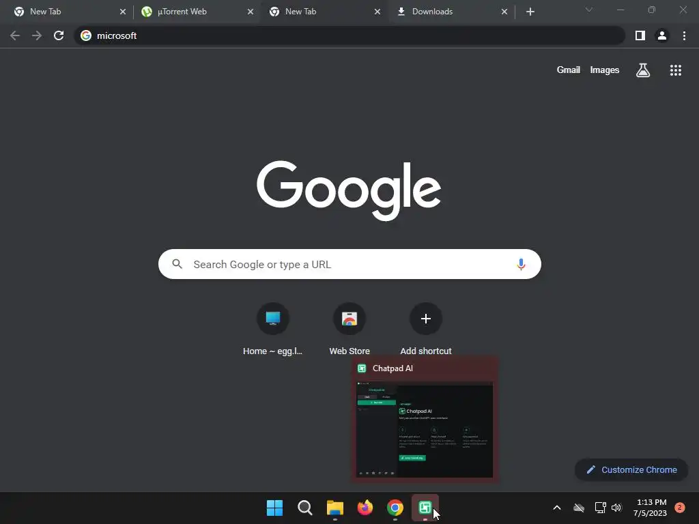Select the Chatpad AI window preview thumbnail
This screenshot has height=524, width=699.
(425, 430)
